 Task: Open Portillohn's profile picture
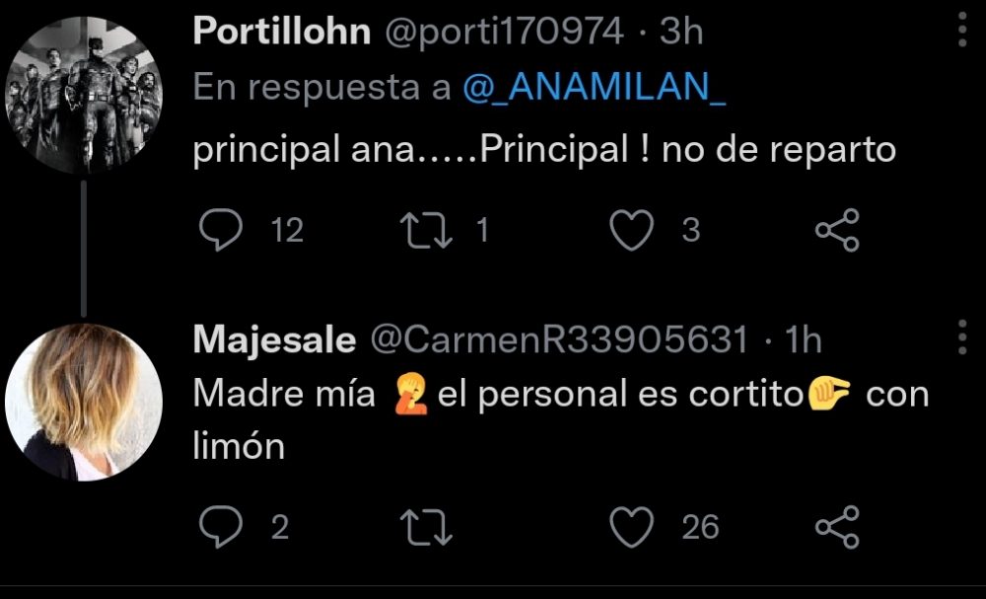coord(83,95)
